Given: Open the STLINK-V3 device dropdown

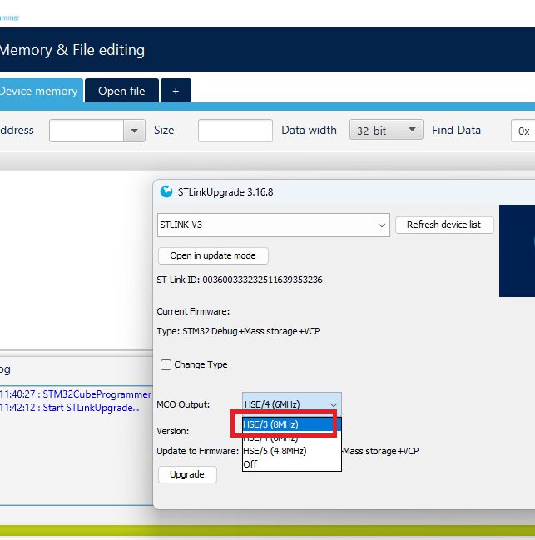Looking at the screenshot, I should [x=274, y=225].
